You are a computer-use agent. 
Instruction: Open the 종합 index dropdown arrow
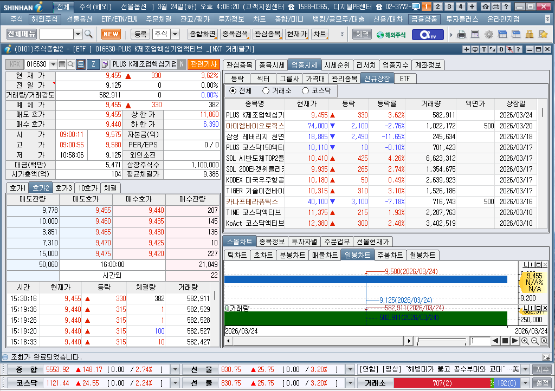(175, 370)
